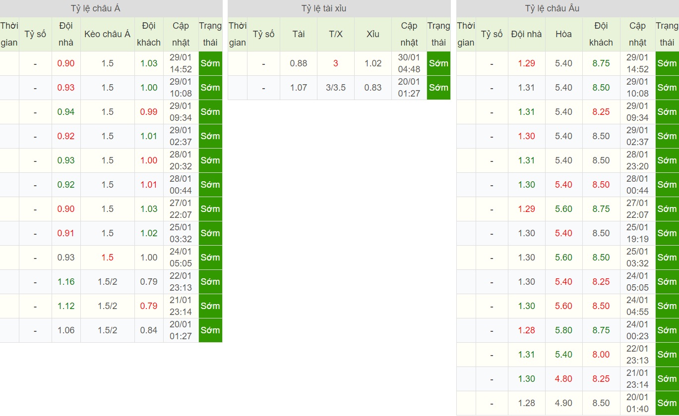The image size is (679, 416).
Task: Click home odds 1.06 in Asian table
Action: click(x=66, y=330)
